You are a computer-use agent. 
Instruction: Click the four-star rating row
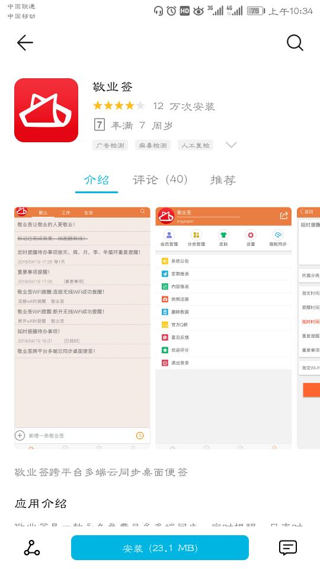coord(119,106)
